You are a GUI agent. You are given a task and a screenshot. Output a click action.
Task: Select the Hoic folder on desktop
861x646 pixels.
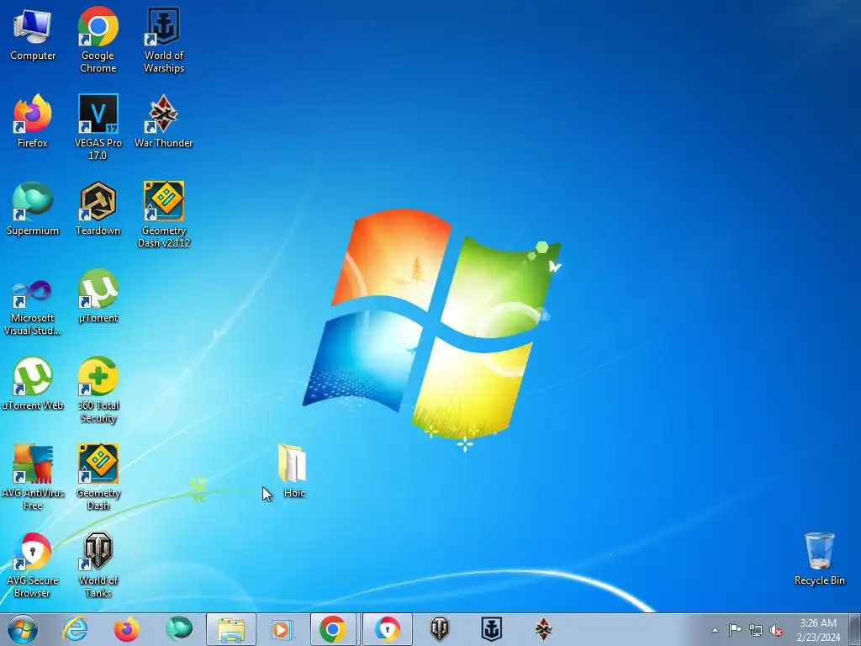pyautogui.click(x=293, y=470)
